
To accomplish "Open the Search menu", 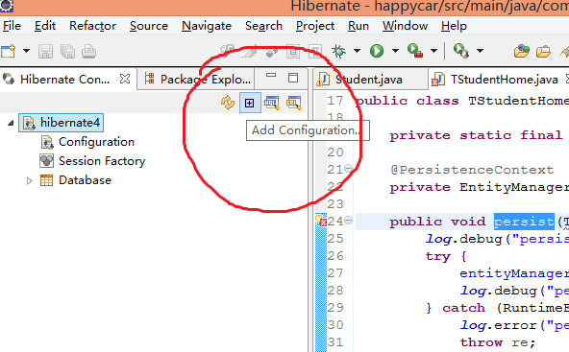I will click(263, 26).
